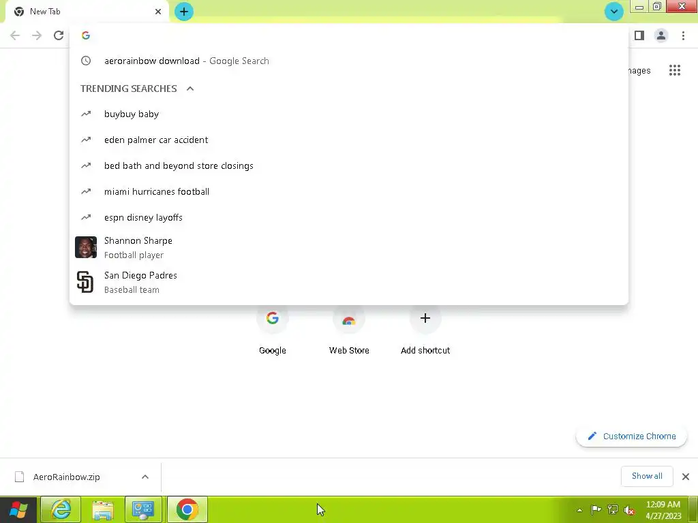Open the Google apps grid
Viewport: 698px width, 523px height.
point(675,70)
